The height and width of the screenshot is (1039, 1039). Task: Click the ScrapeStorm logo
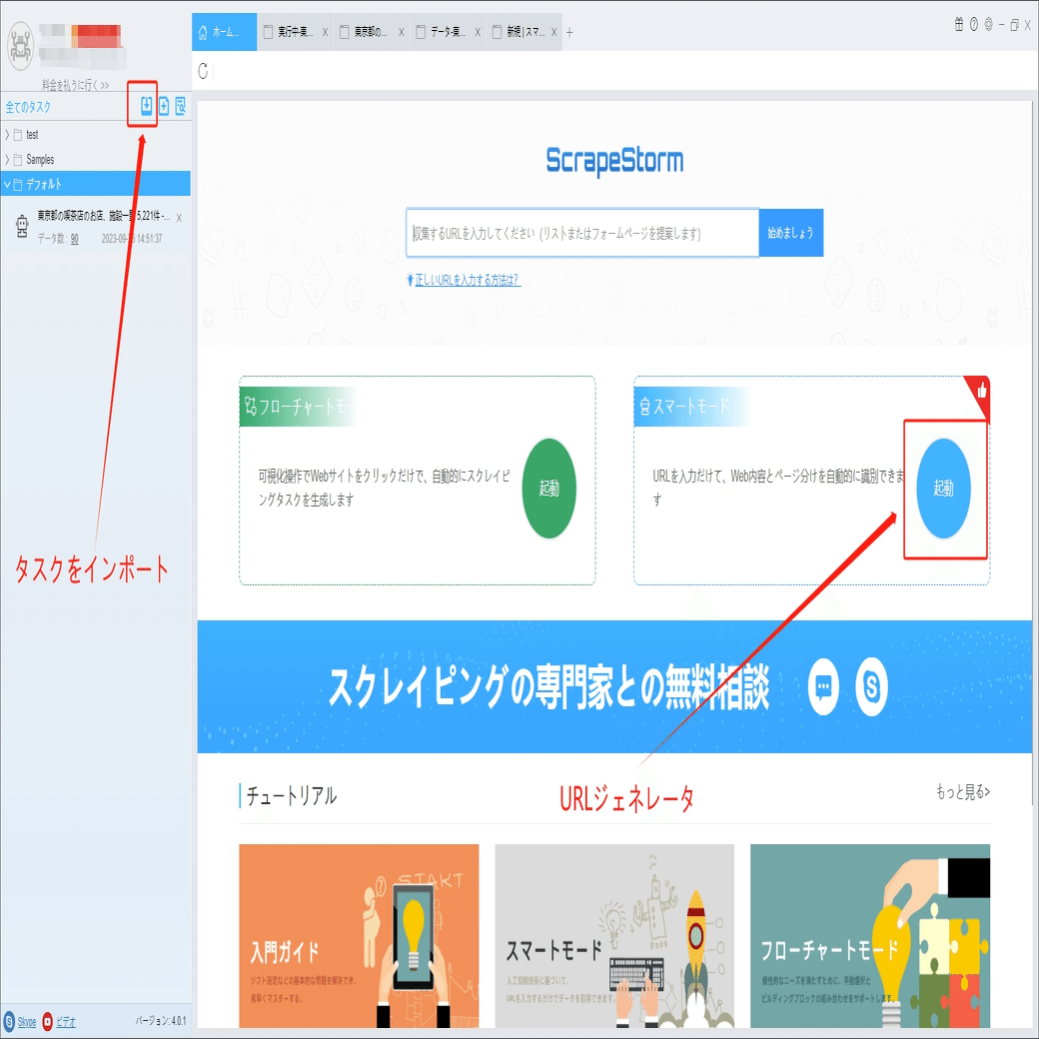[614, 161]
